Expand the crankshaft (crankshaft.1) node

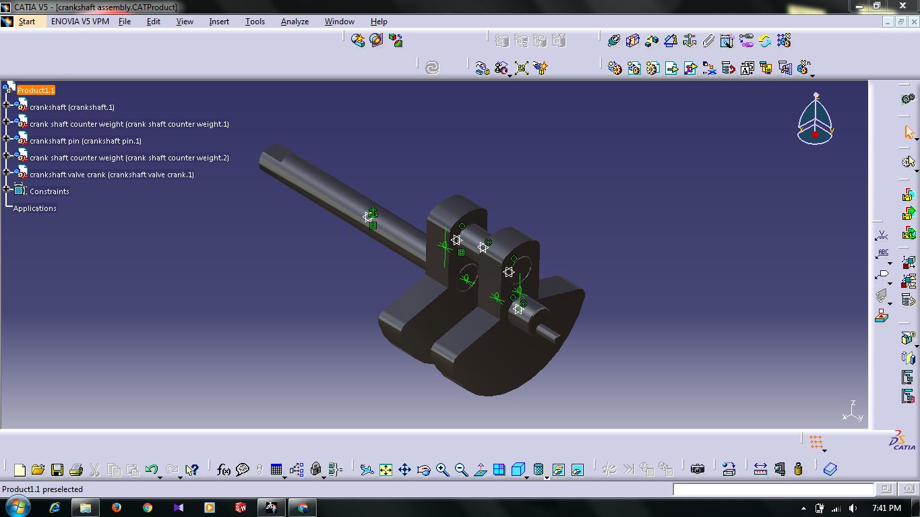6,105
